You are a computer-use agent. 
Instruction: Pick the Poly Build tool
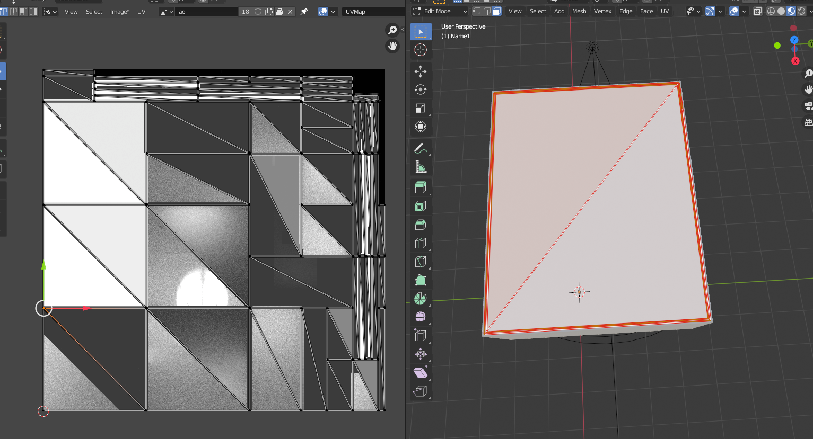[421, 280]
